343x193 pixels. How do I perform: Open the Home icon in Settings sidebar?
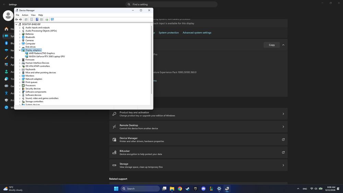pyautogui.click(x=6, y=29)
